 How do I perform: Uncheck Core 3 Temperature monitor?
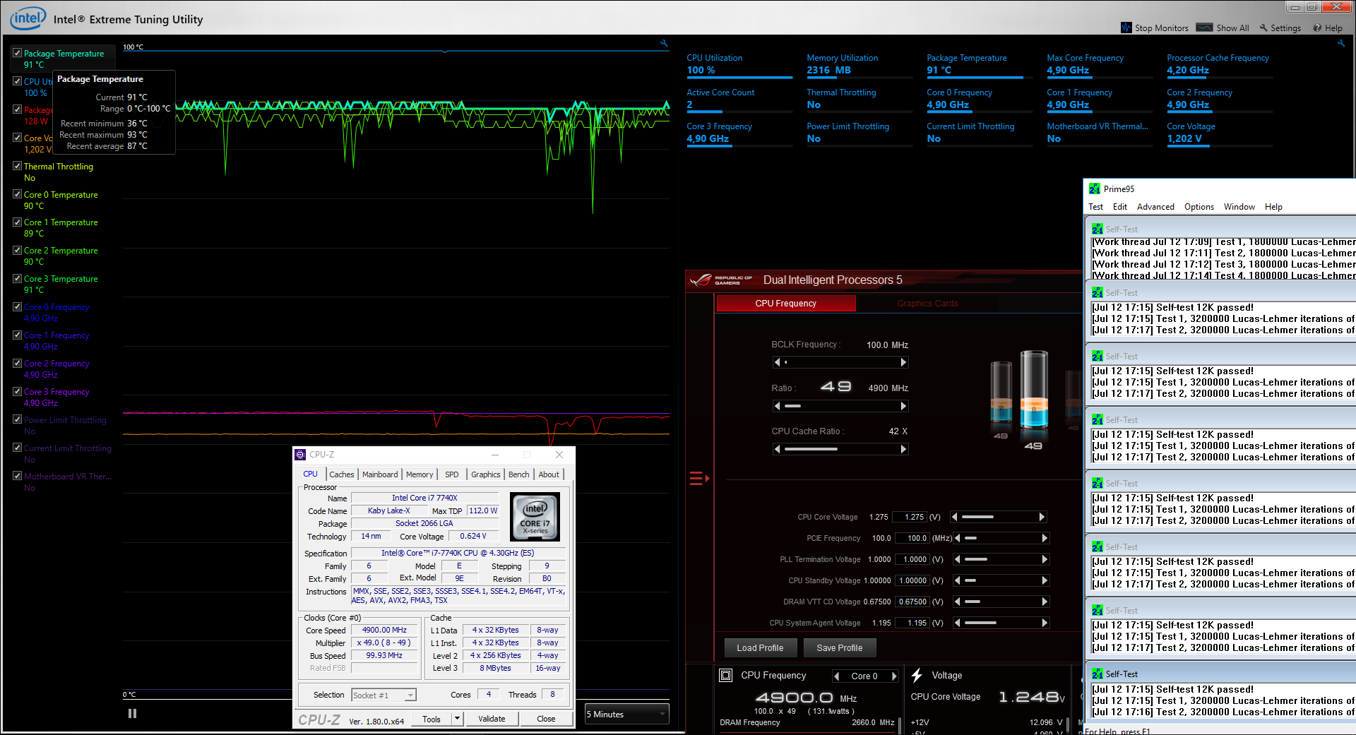pos(17,278)
